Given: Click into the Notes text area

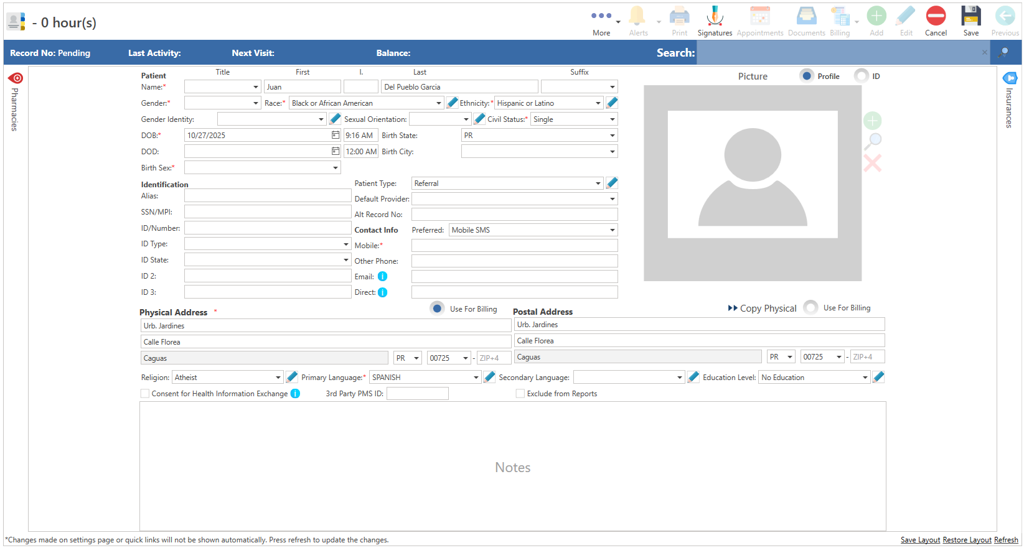Looking at the screenshot, I should pyautogui.click(x=512, y=467).
